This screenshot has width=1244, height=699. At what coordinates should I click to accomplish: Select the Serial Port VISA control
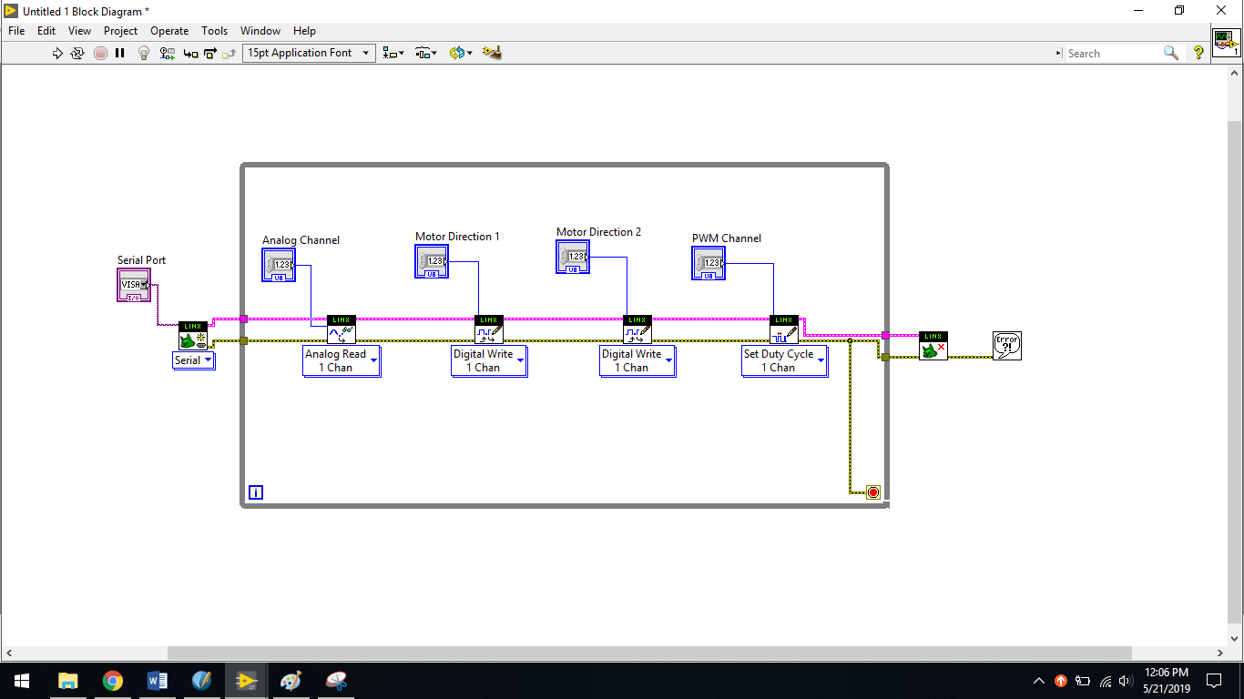point(134,285)
